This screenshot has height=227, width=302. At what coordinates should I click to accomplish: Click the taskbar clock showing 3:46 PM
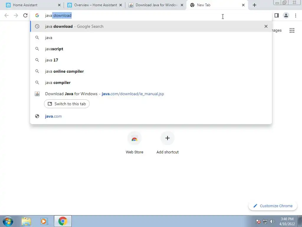(x=287, y=221)
